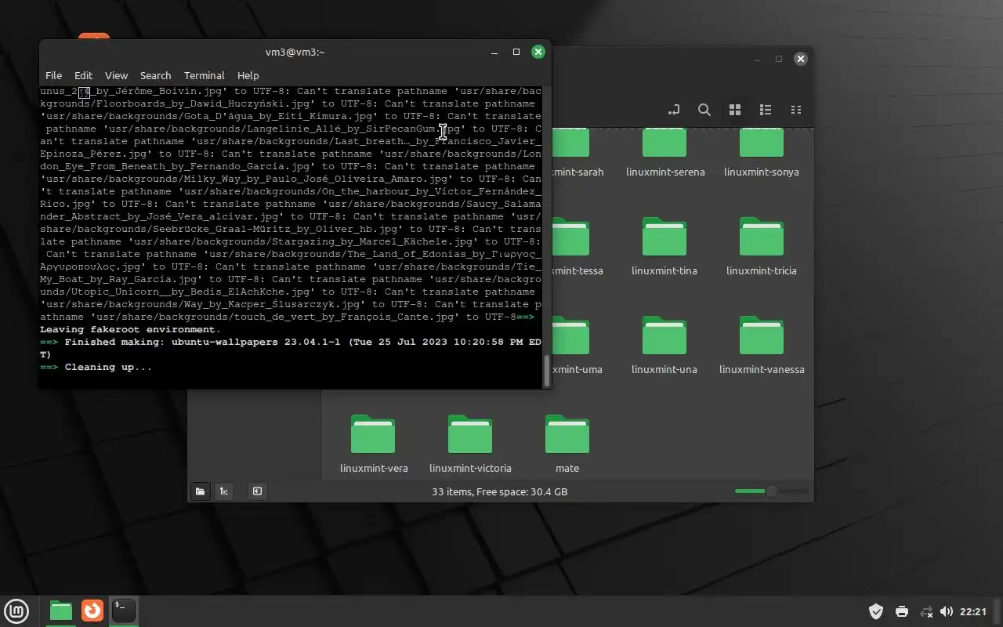This screenshot has height=627, width=1003.
Task: Select the linuxmint-tessa folder
Action: (x=577, y=247)
